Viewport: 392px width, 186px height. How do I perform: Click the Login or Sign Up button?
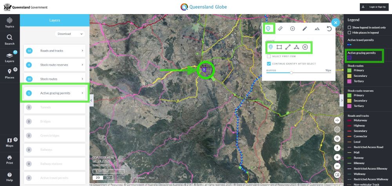(374, 7)
